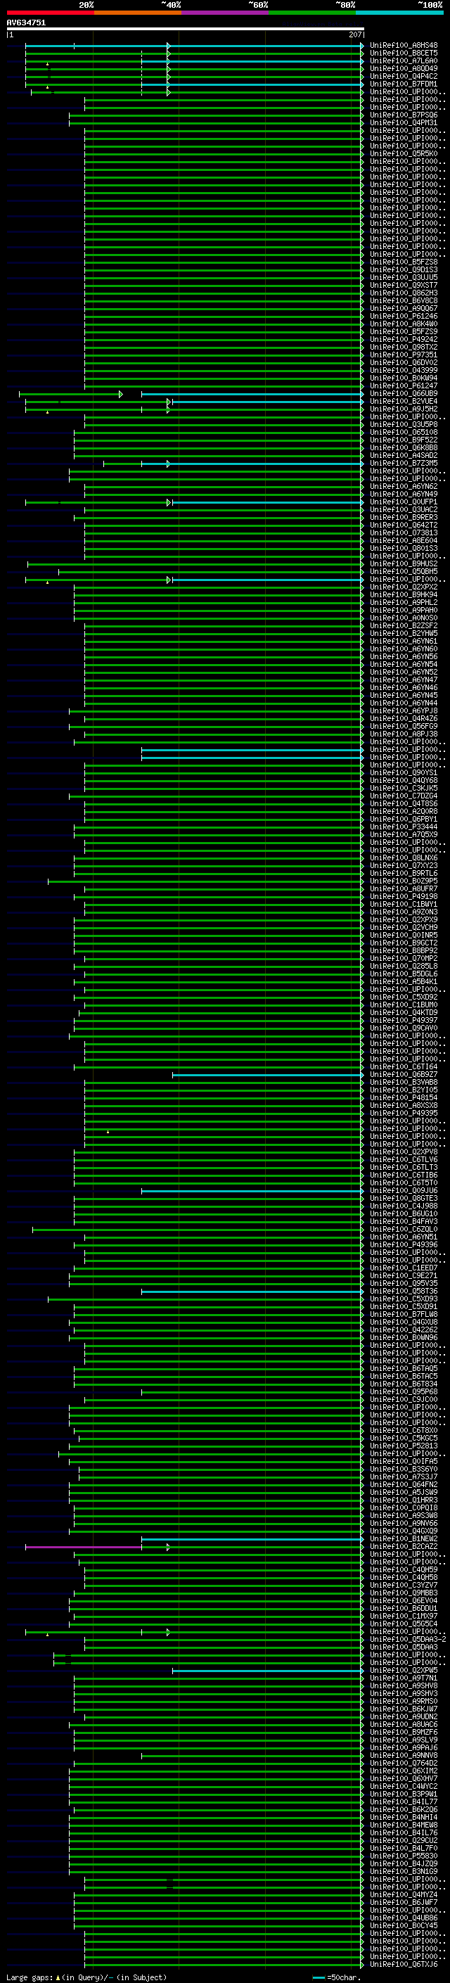Viewport: 450px width, 1983px height.
Task: Open hit UniRef100_B7PSQ6
Action: point(404,115)
